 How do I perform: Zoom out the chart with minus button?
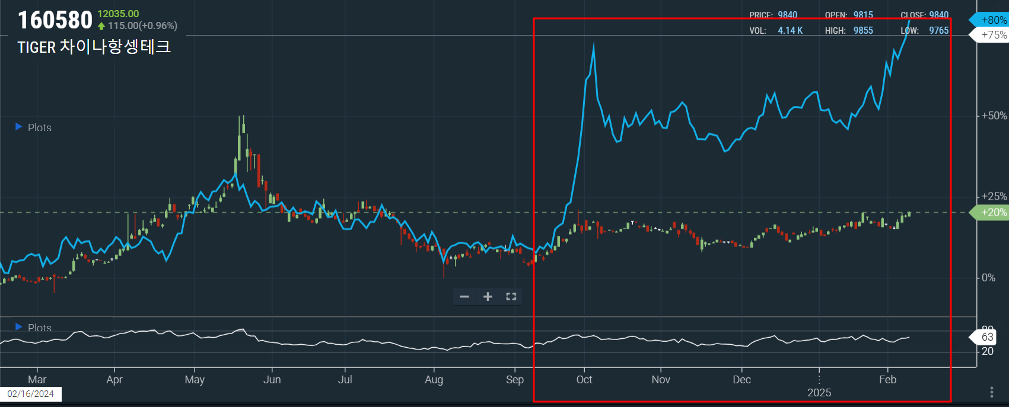click(x=464, y=297)
